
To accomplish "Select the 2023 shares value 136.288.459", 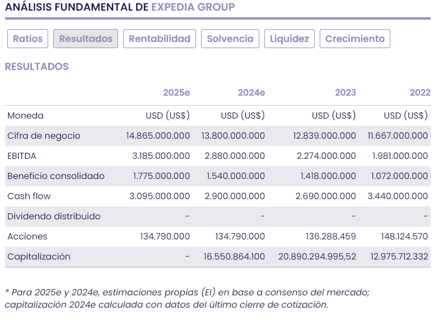I will coord(331,237).
